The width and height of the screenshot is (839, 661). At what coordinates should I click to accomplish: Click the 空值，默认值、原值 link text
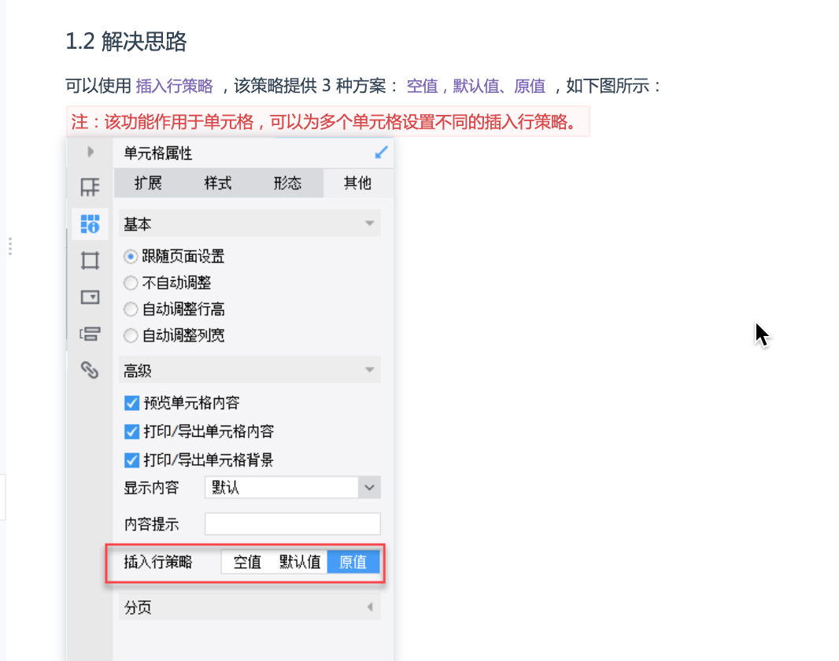476,86
